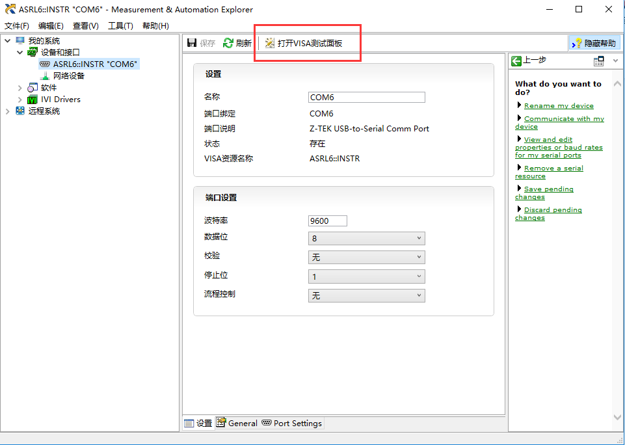Click the help pane layout icon
Screen dimensions: 625x445
pyautogui.click(x=599, y=61)
